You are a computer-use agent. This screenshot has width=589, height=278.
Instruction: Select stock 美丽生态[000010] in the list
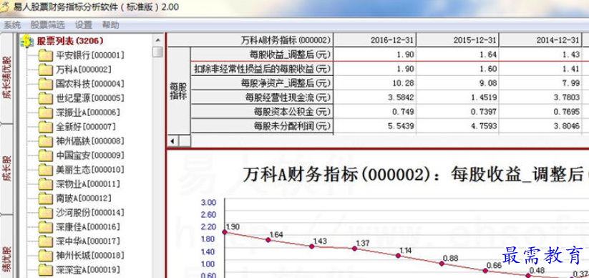(x=89, y=170)
